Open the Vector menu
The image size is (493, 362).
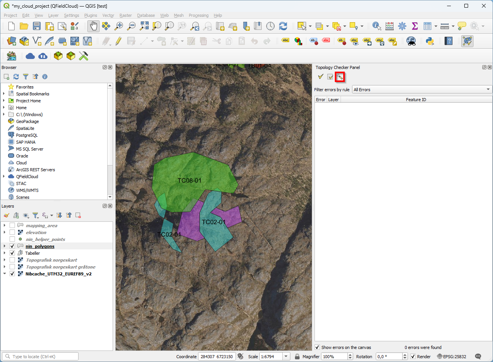[x=108, y=15]
